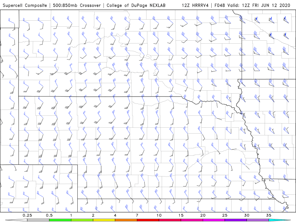296x222 pixels.
Task: Select the yellow color bar segment
Action: (104, 220)
